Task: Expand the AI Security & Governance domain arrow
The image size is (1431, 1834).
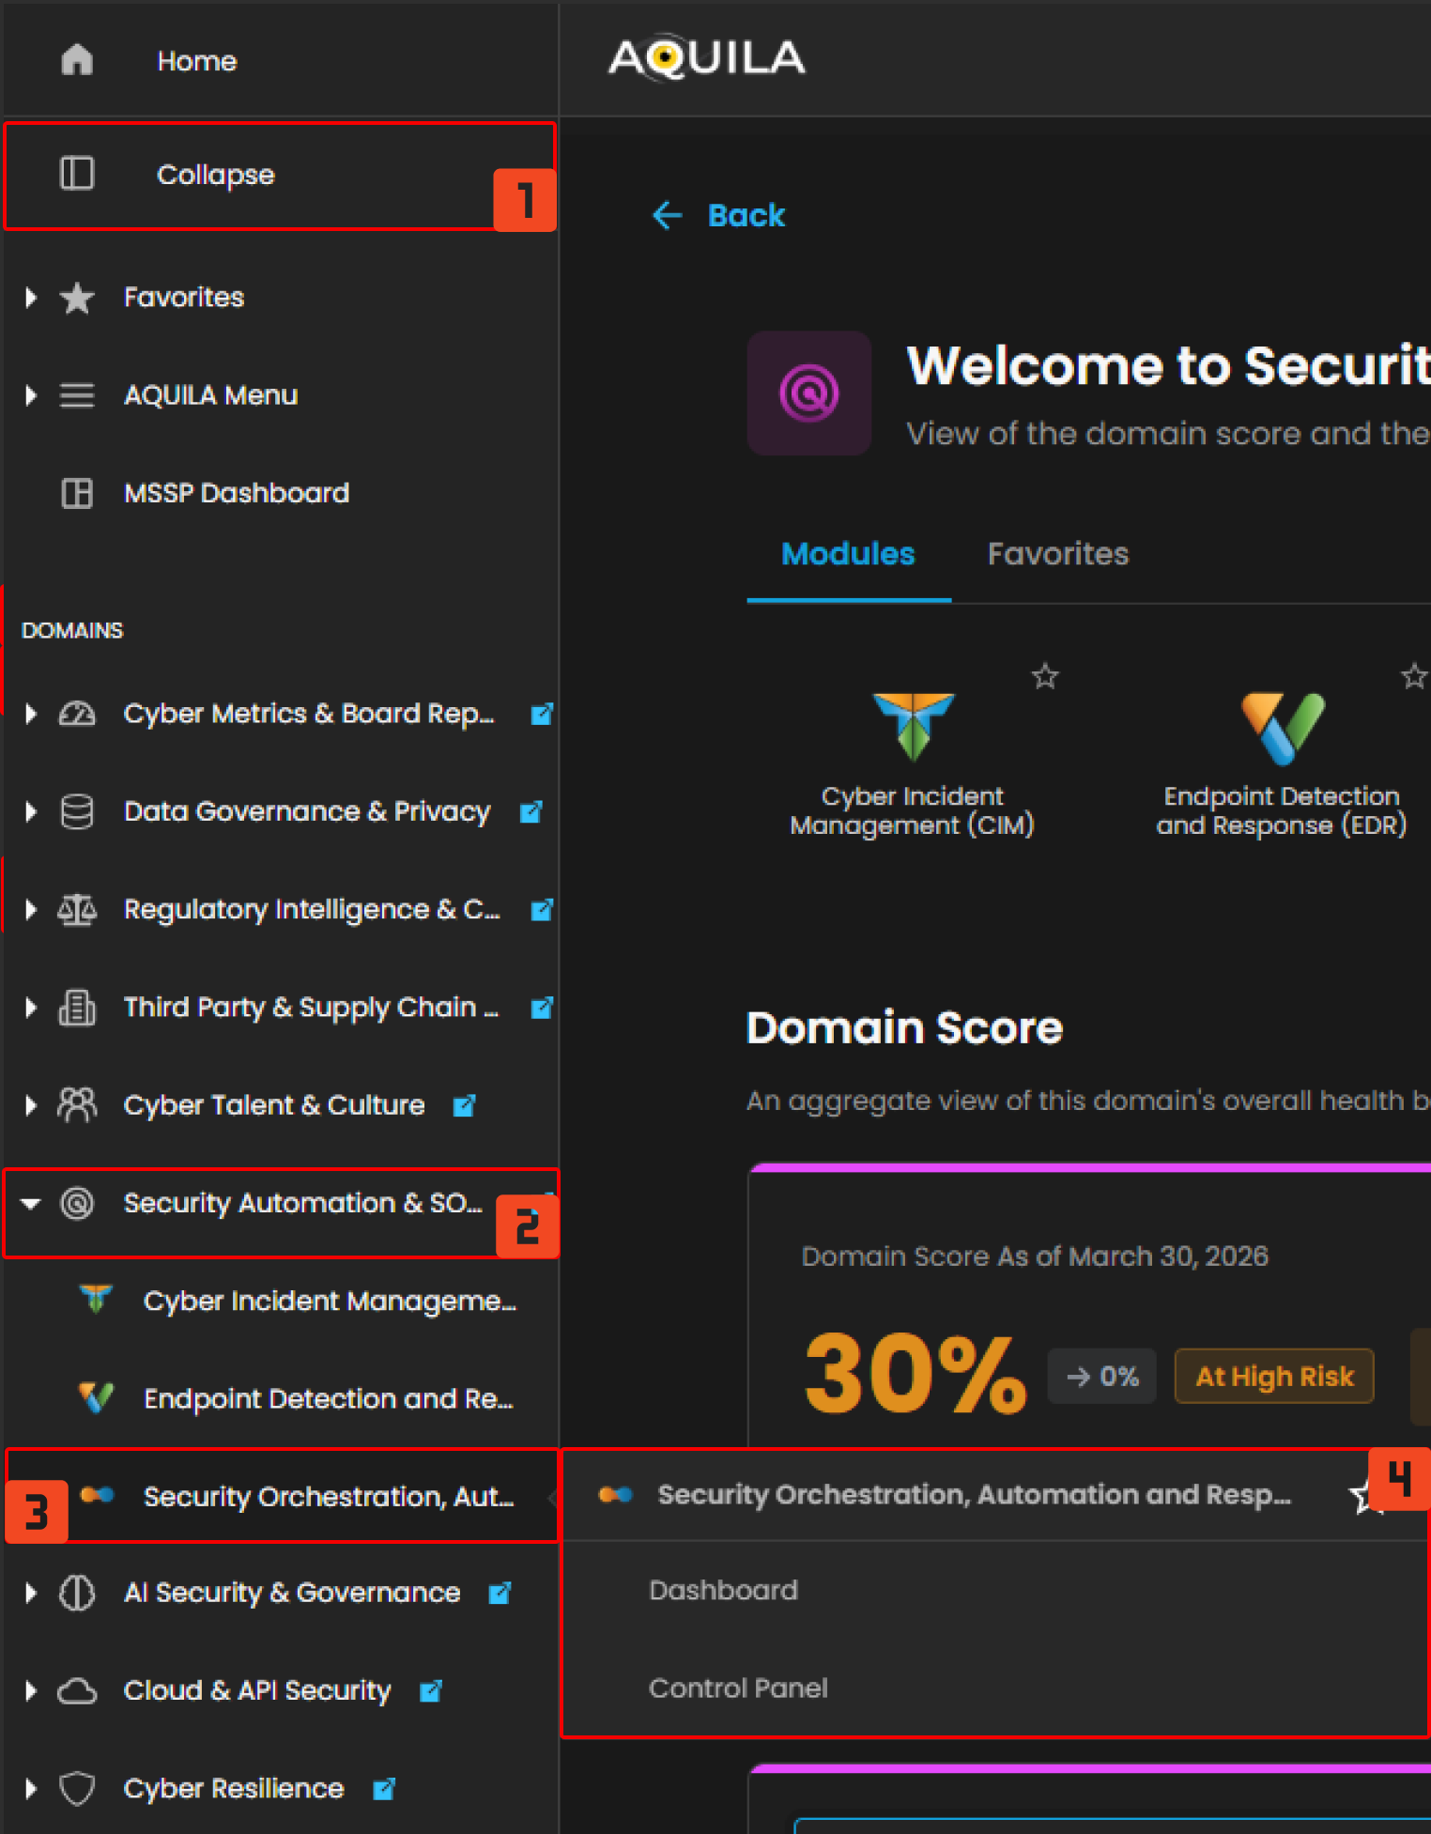Action: click(x=31, y=1593)
